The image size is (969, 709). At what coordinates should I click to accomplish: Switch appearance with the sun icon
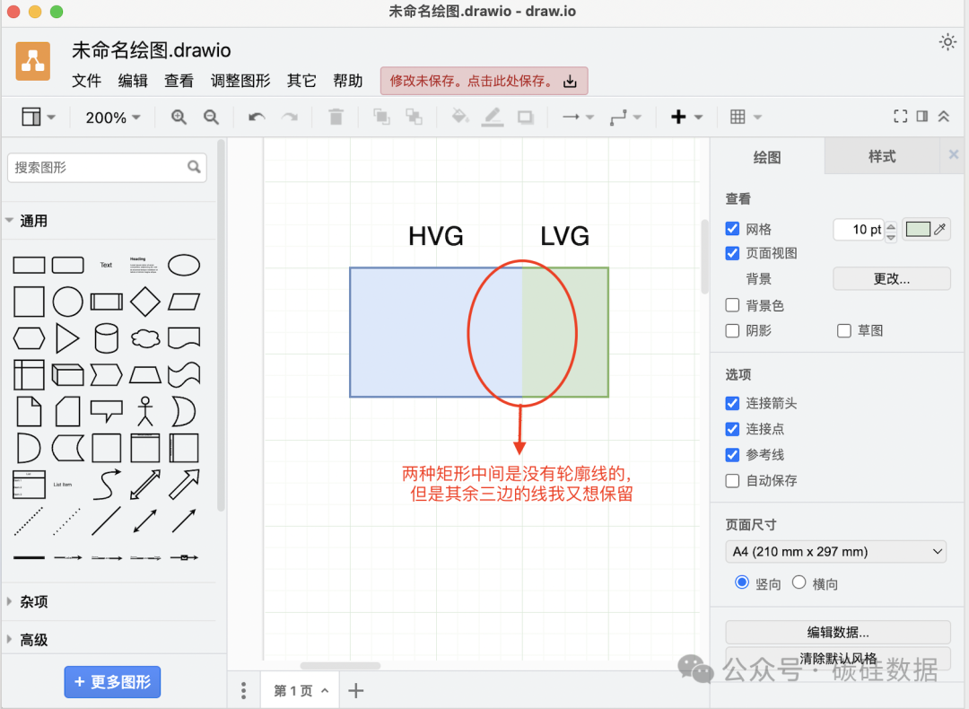[x=947, y=42]
